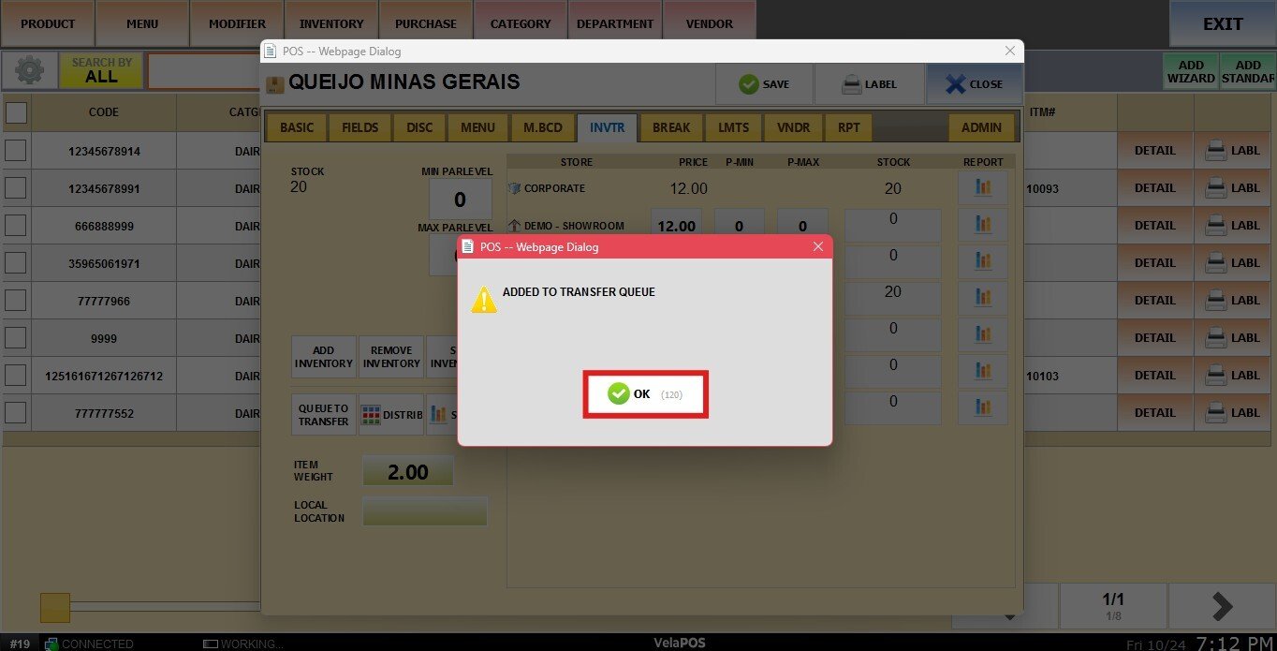This screenshot has height=651, width=1277.
Task: Open report chart for DEMO - SHOWROOM
Action: click(982, 225)
